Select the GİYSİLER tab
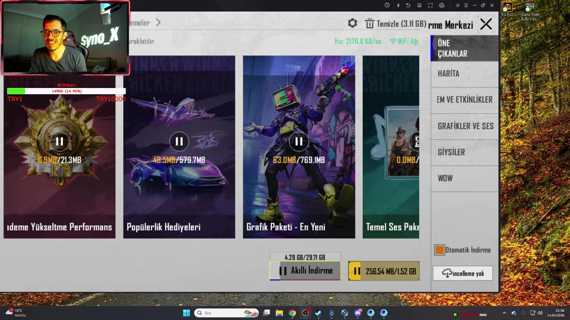 click(x=464, y=152)
